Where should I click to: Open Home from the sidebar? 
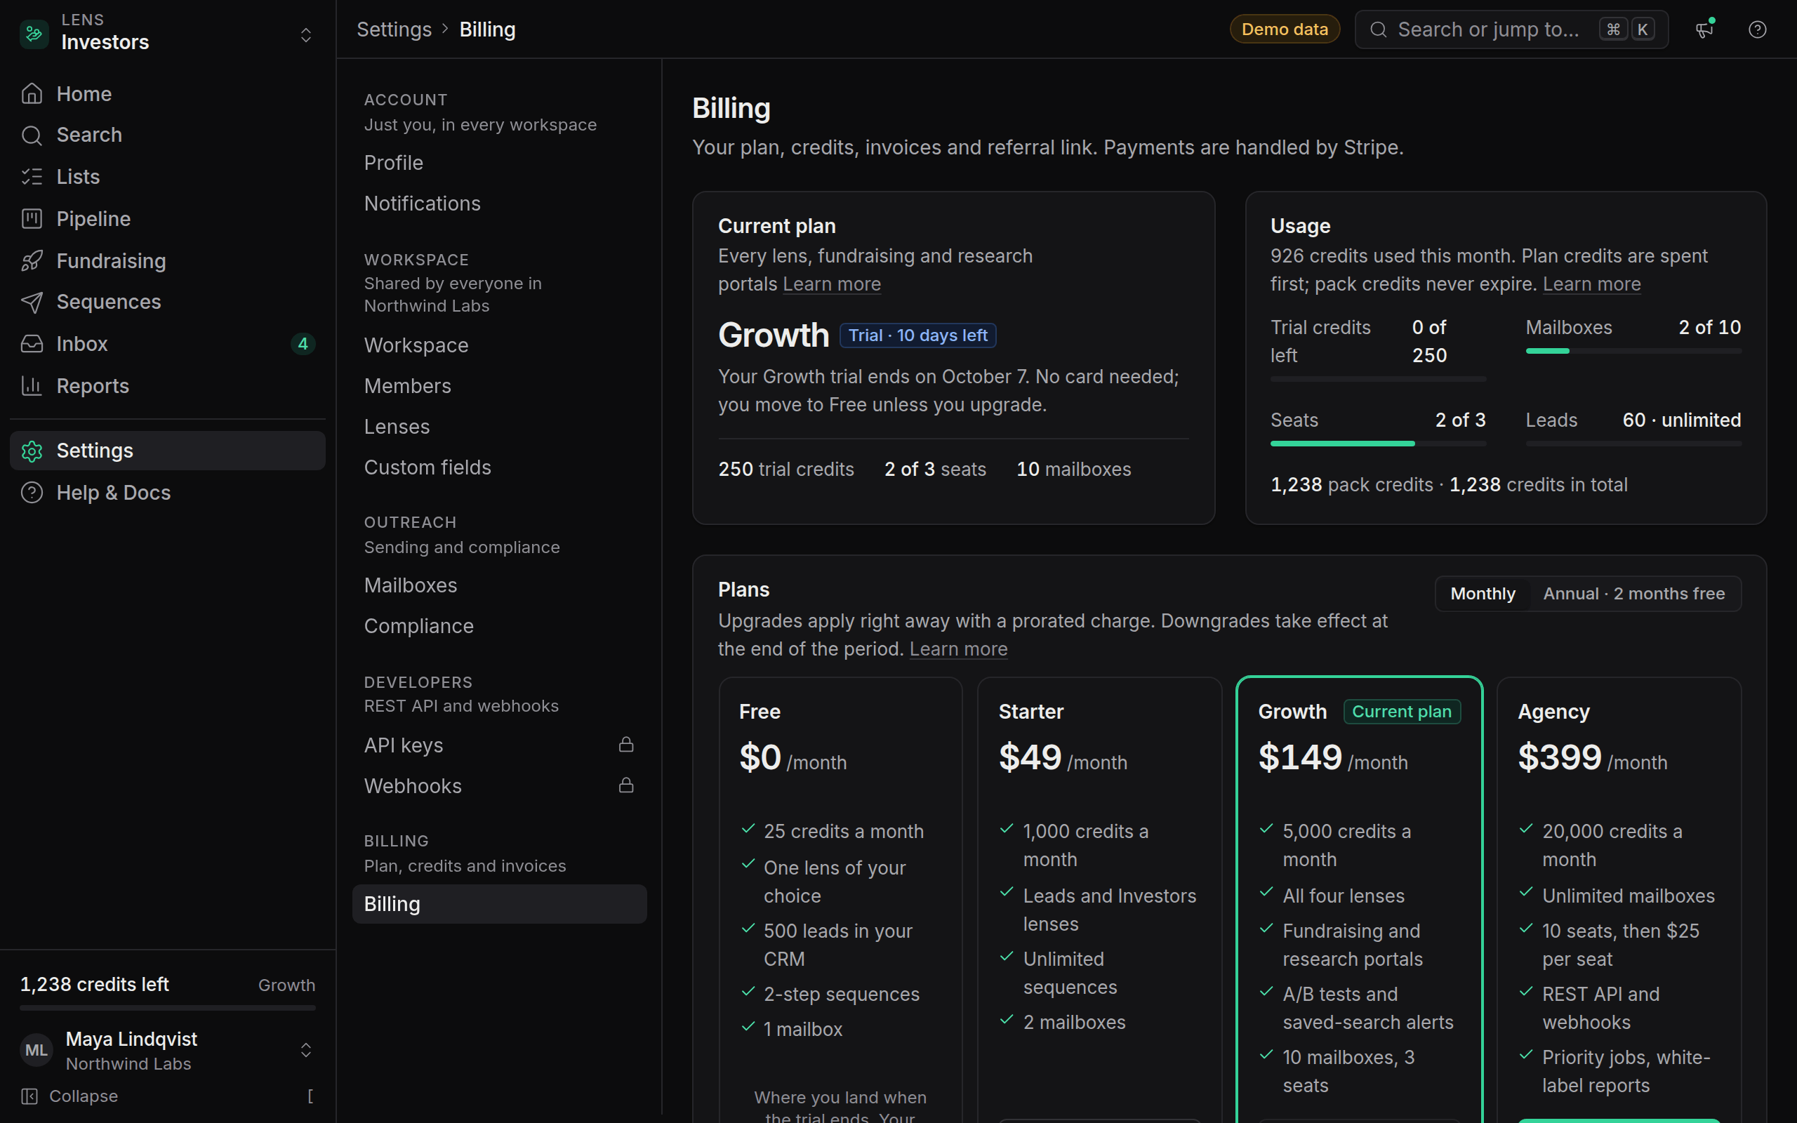(x=168, y=94)
